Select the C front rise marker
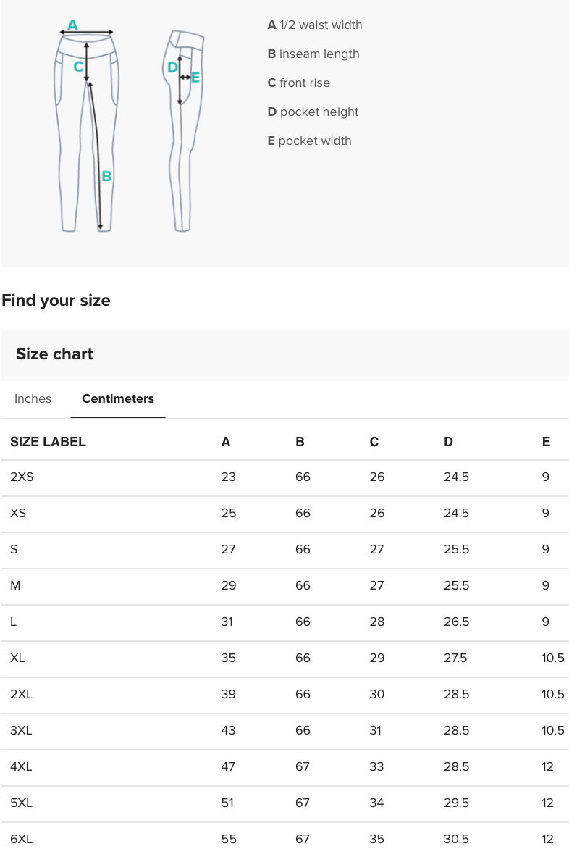The width and height of the screenshot is (569, 849). (79, 67)
